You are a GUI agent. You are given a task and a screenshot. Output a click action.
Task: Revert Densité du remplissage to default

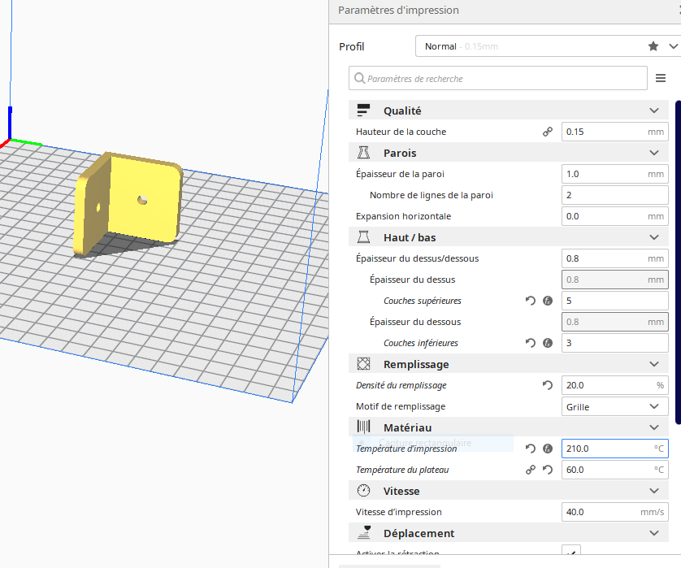pyautogui.click(x=548, y=385)
